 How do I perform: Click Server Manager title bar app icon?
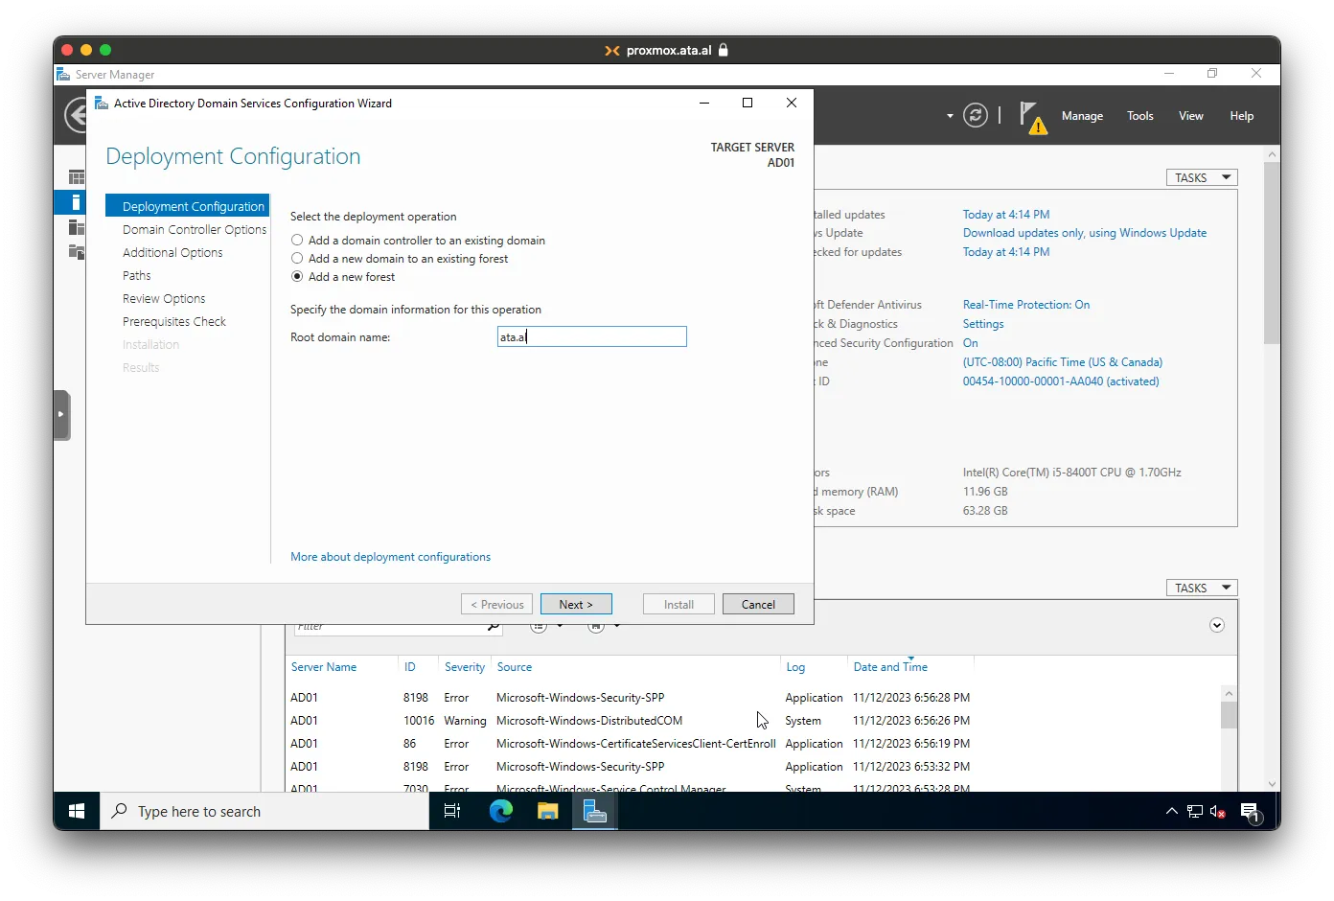point(63,75)
